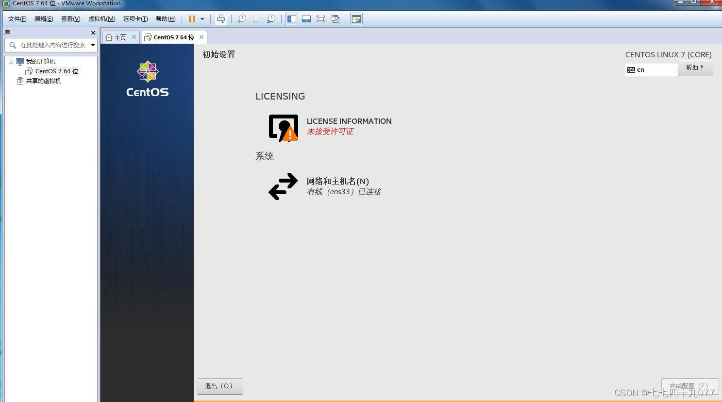Open the 虚拟机(M) menu
The image size is (722, 402).
[101, 18]
